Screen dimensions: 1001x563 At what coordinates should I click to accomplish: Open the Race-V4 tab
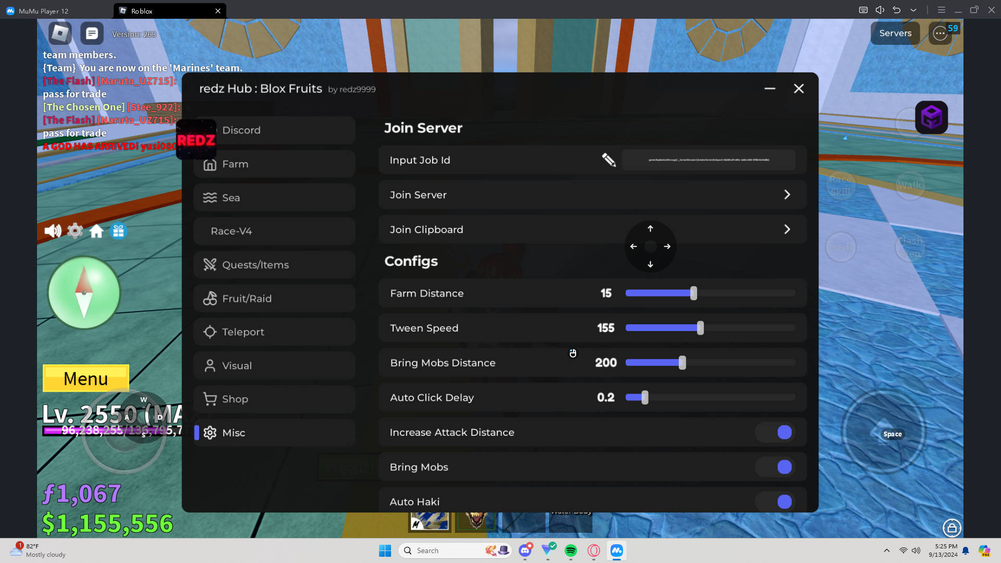(x=275, y=231)
